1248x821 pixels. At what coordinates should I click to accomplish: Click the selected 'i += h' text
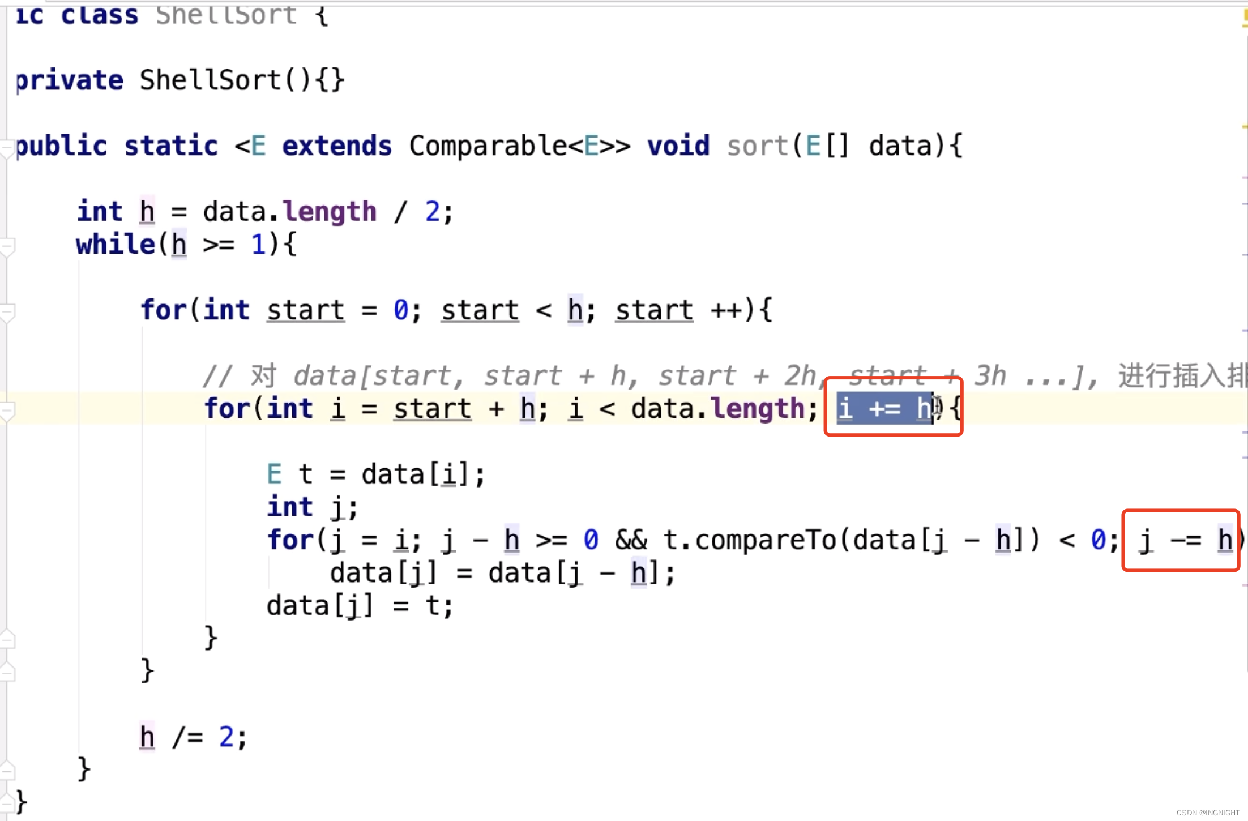click(883, 409)
